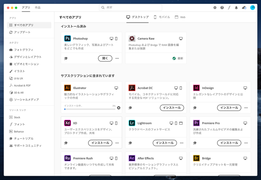This screenshot has width=261, height=180.
Task: Open Lightroom more options ellipsis
Action: coord(181,143)
